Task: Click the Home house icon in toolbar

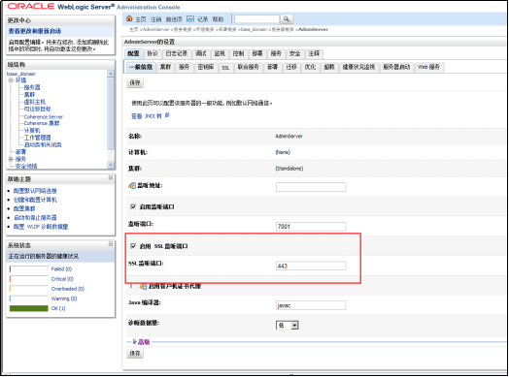Action: coord(129,18)
